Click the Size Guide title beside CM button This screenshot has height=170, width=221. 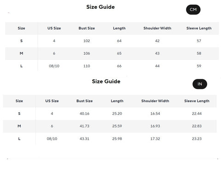pyautogui.click(x=100, y=7)
